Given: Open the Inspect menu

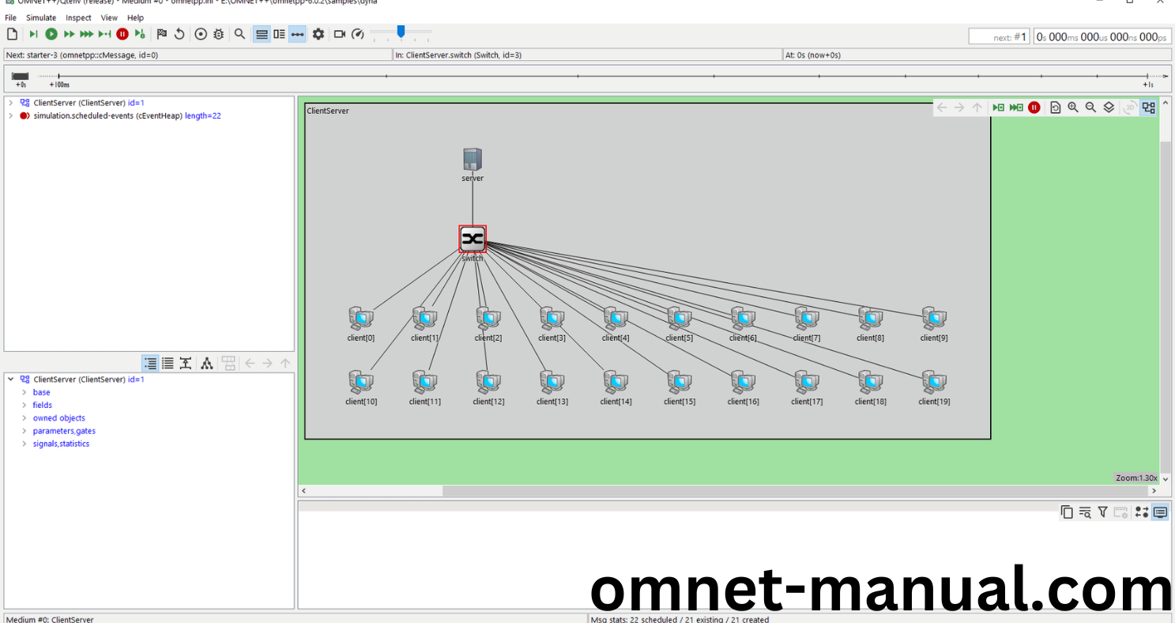Looking at the screenshot, I should pyautogui.click(x=78, y=17).
